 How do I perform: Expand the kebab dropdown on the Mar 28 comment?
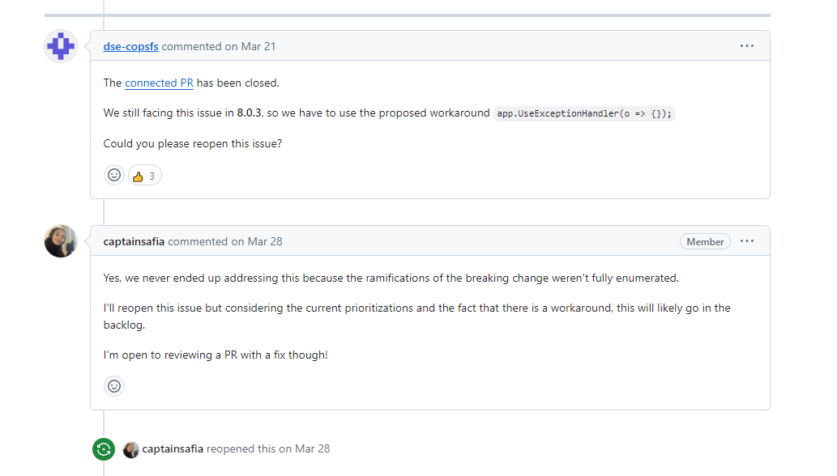click(x=746, y=240)
